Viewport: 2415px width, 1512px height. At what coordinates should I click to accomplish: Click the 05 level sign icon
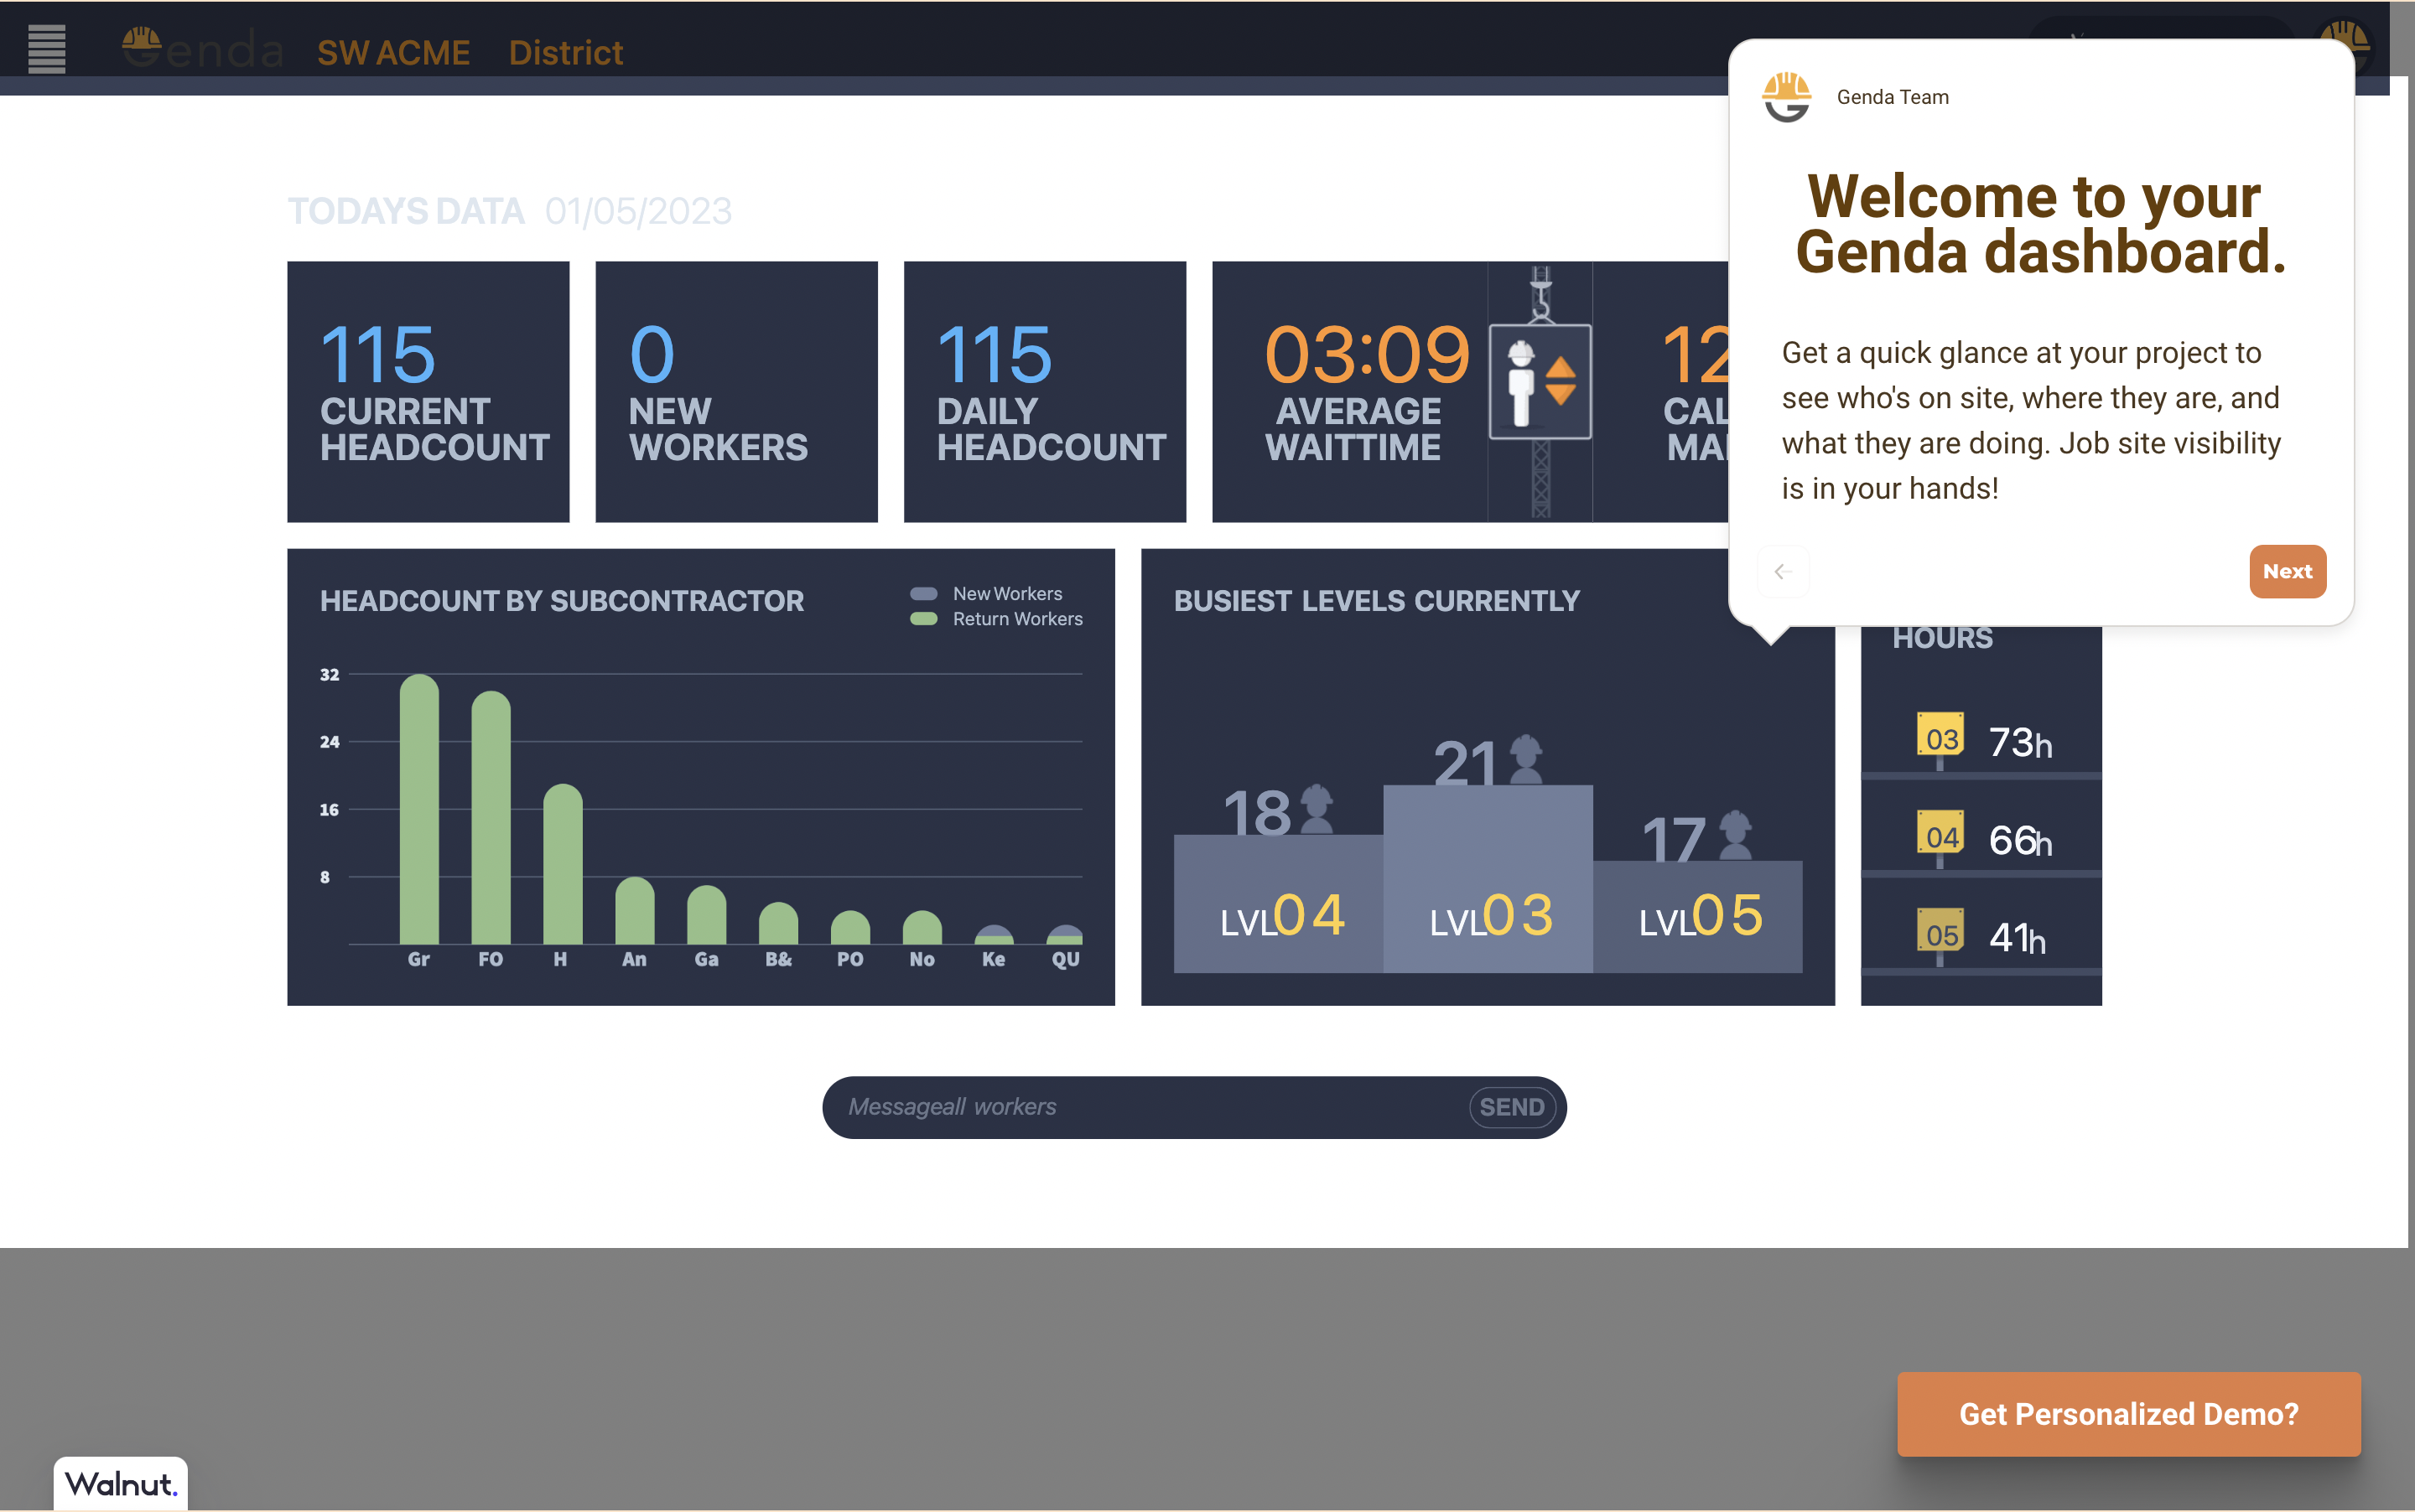click(x=1940, y=935)
